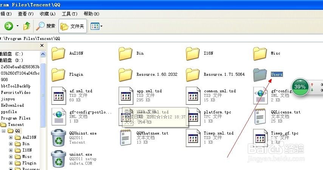The height and width of the screenshot is (170, 323).
Task: Click folder tree scrollbar up arrow
Action: [x=43, y=54]
